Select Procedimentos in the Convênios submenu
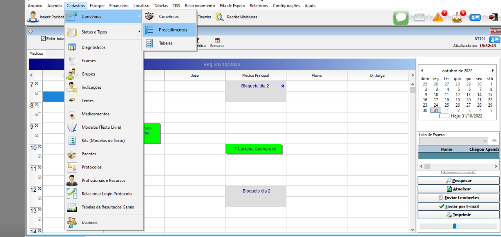Screen dimensions: 501x237 [x=173, y=30]
